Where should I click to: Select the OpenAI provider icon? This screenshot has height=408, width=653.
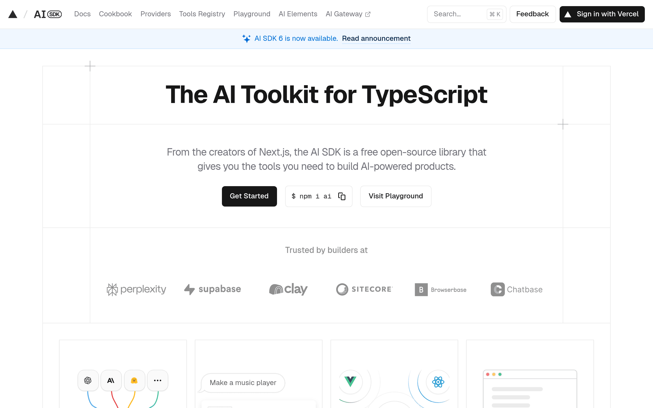(x=88, y=380)
